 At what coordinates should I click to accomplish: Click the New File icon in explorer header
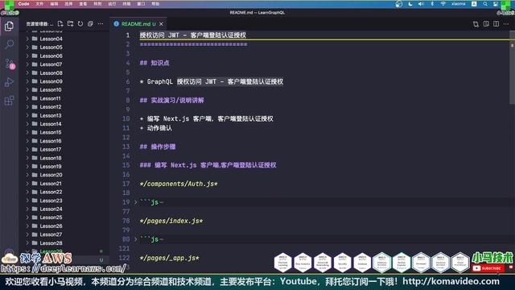60,23
